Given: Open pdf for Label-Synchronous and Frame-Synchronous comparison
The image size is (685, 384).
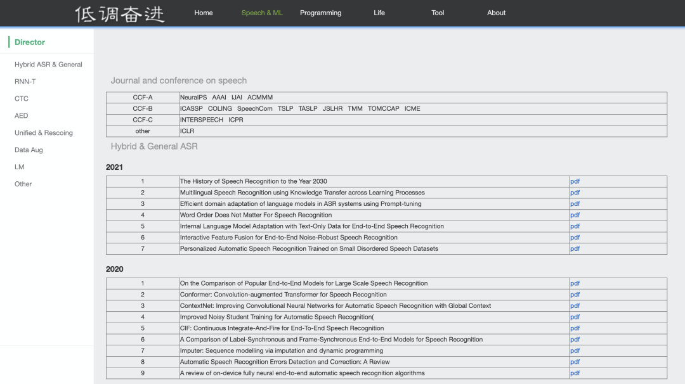Looking at the screenshot, I should click(x=575, y=340).
